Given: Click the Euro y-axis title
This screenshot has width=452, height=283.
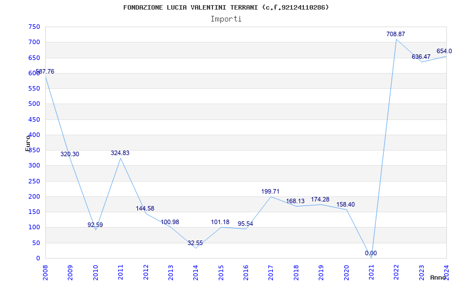Looking at the screenshot, I should (28, 143).
